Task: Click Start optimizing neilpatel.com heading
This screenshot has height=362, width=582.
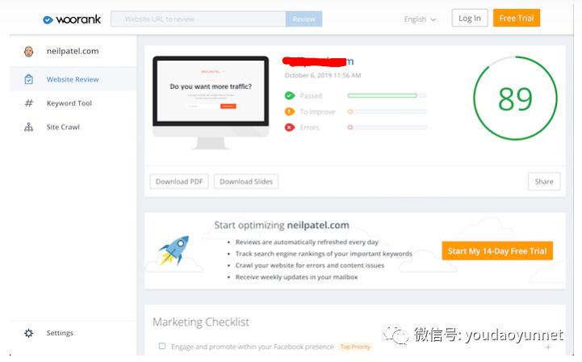Action: 282,225
